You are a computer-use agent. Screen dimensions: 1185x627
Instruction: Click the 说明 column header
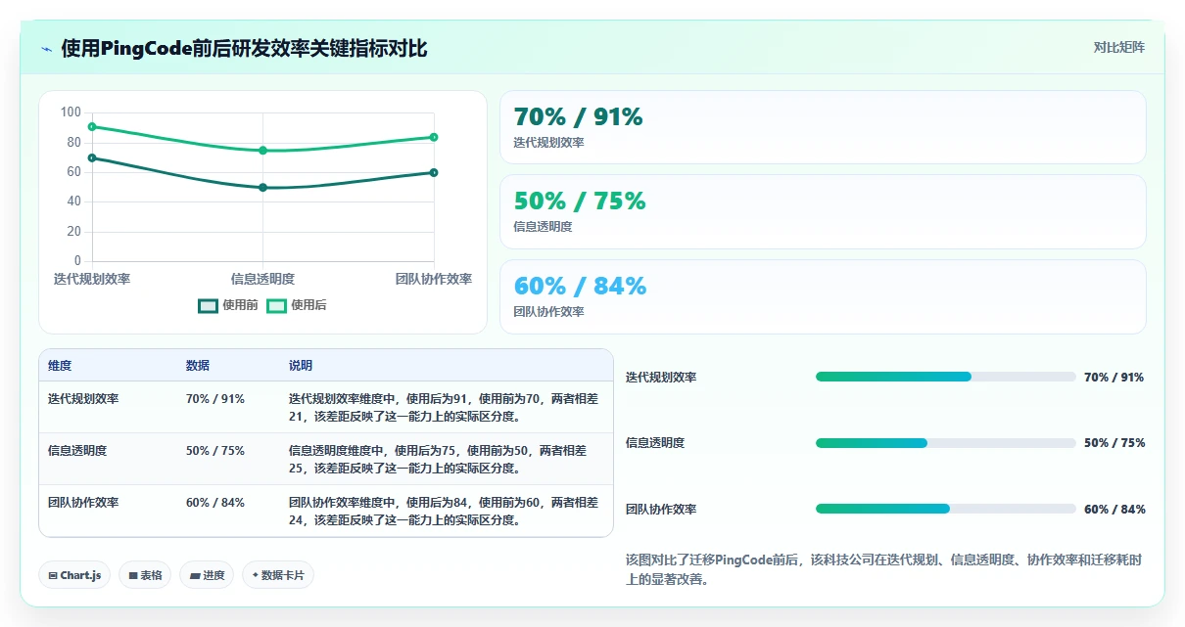point(301,365)
